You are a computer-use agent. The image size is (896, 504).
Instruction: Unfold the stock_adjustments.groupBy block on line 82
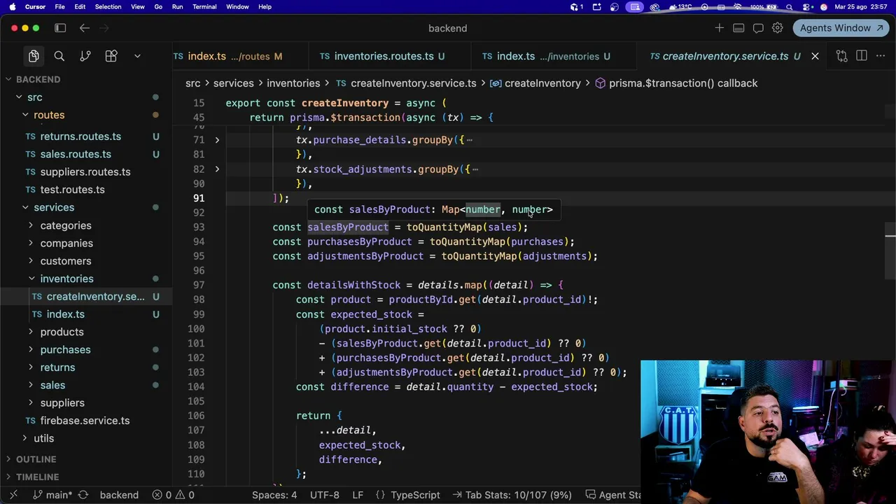click(217, 169)
